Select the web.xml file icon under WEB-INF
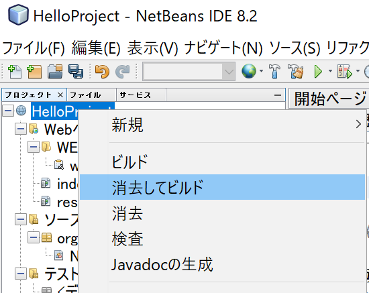Screen dimensions: 369x293 [x=59, y=165]
